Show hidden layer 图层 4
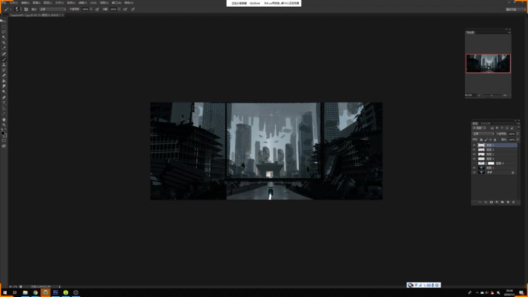The width and height of the screenshot is (528, 297). coord(474,163)
